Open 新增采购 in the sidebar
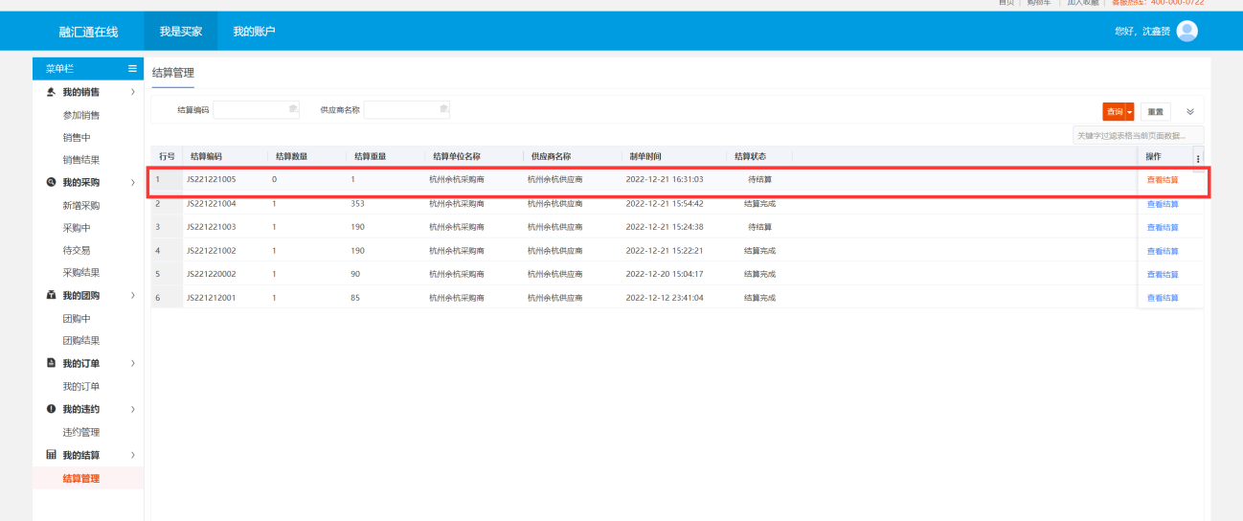The image size is (1243, 521). (81, 205)
